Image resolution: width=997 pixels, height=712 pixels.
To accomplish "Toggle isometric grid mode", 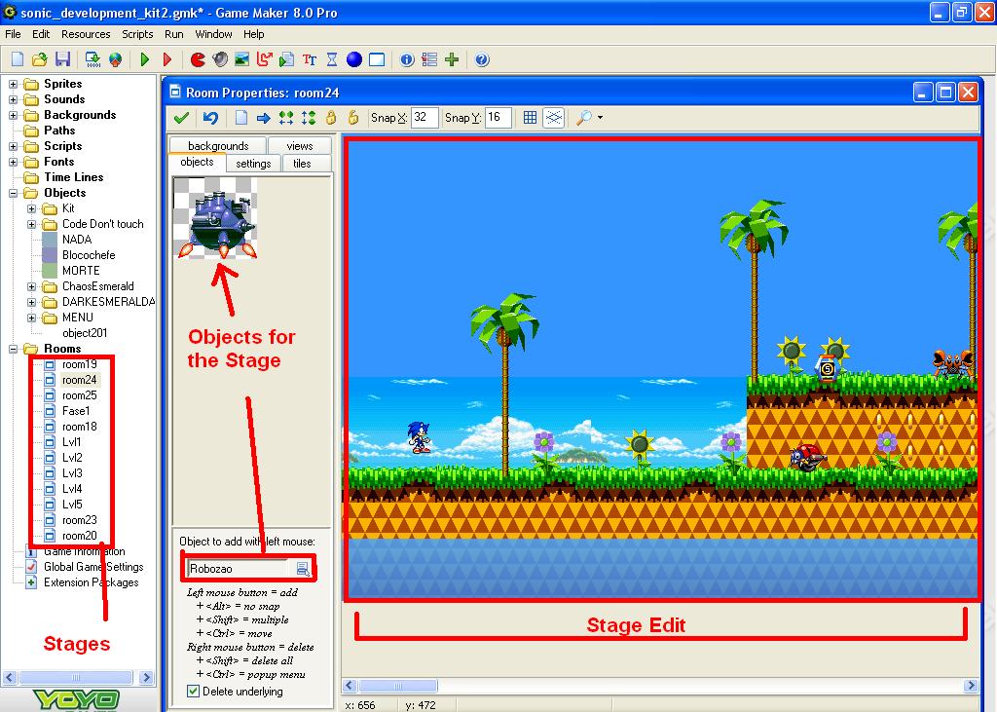I will coord(554,118).
